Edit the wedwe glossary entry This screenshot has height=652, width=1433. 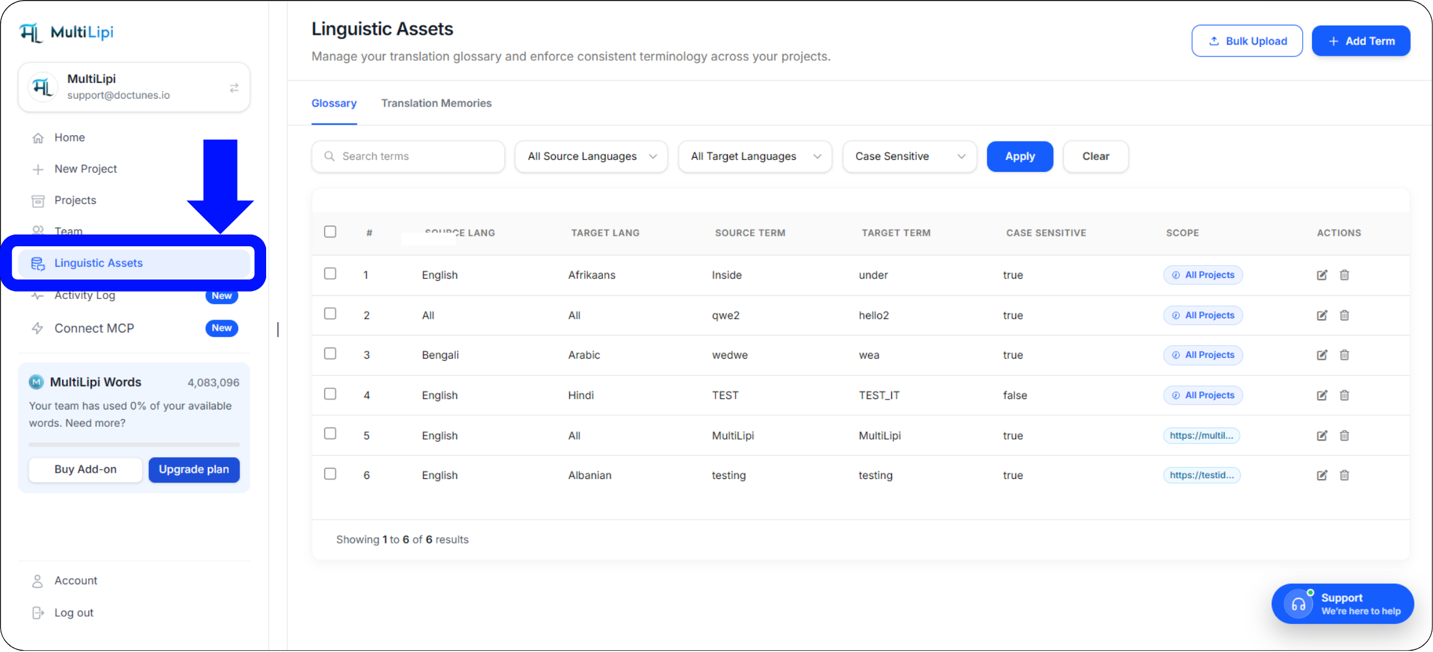tap(1322, 355)
